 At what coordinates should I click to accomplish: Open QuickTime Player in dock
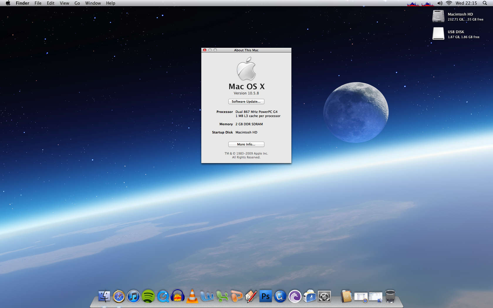click(x=163, y=297)
